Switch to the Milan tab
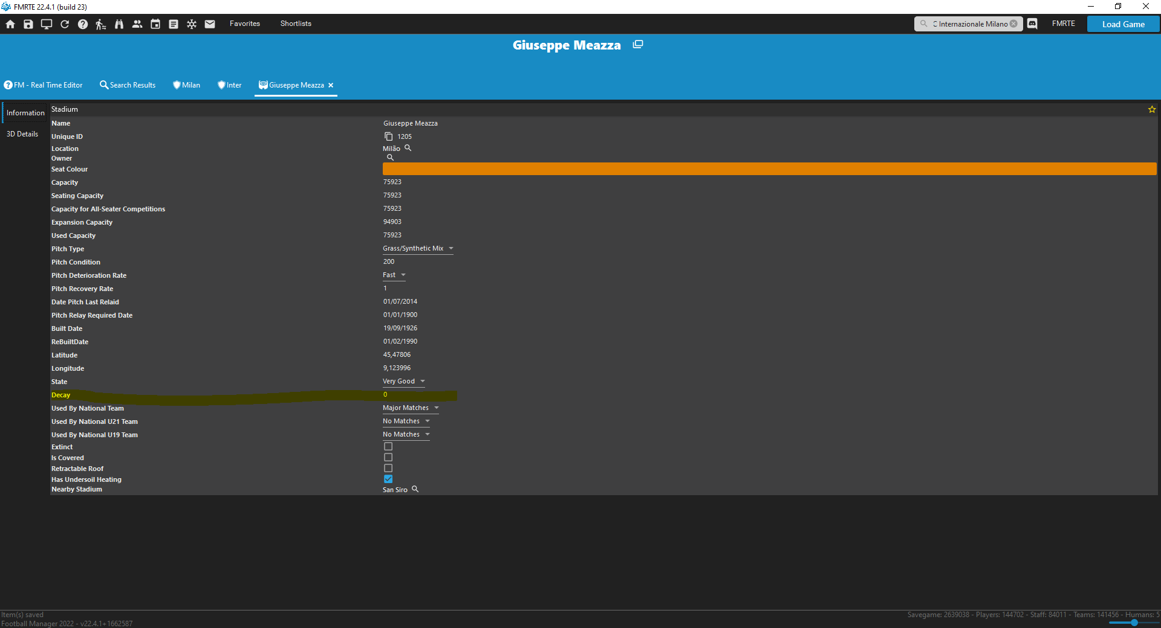This screenshot has width=1161, height=628. point(186,85)
